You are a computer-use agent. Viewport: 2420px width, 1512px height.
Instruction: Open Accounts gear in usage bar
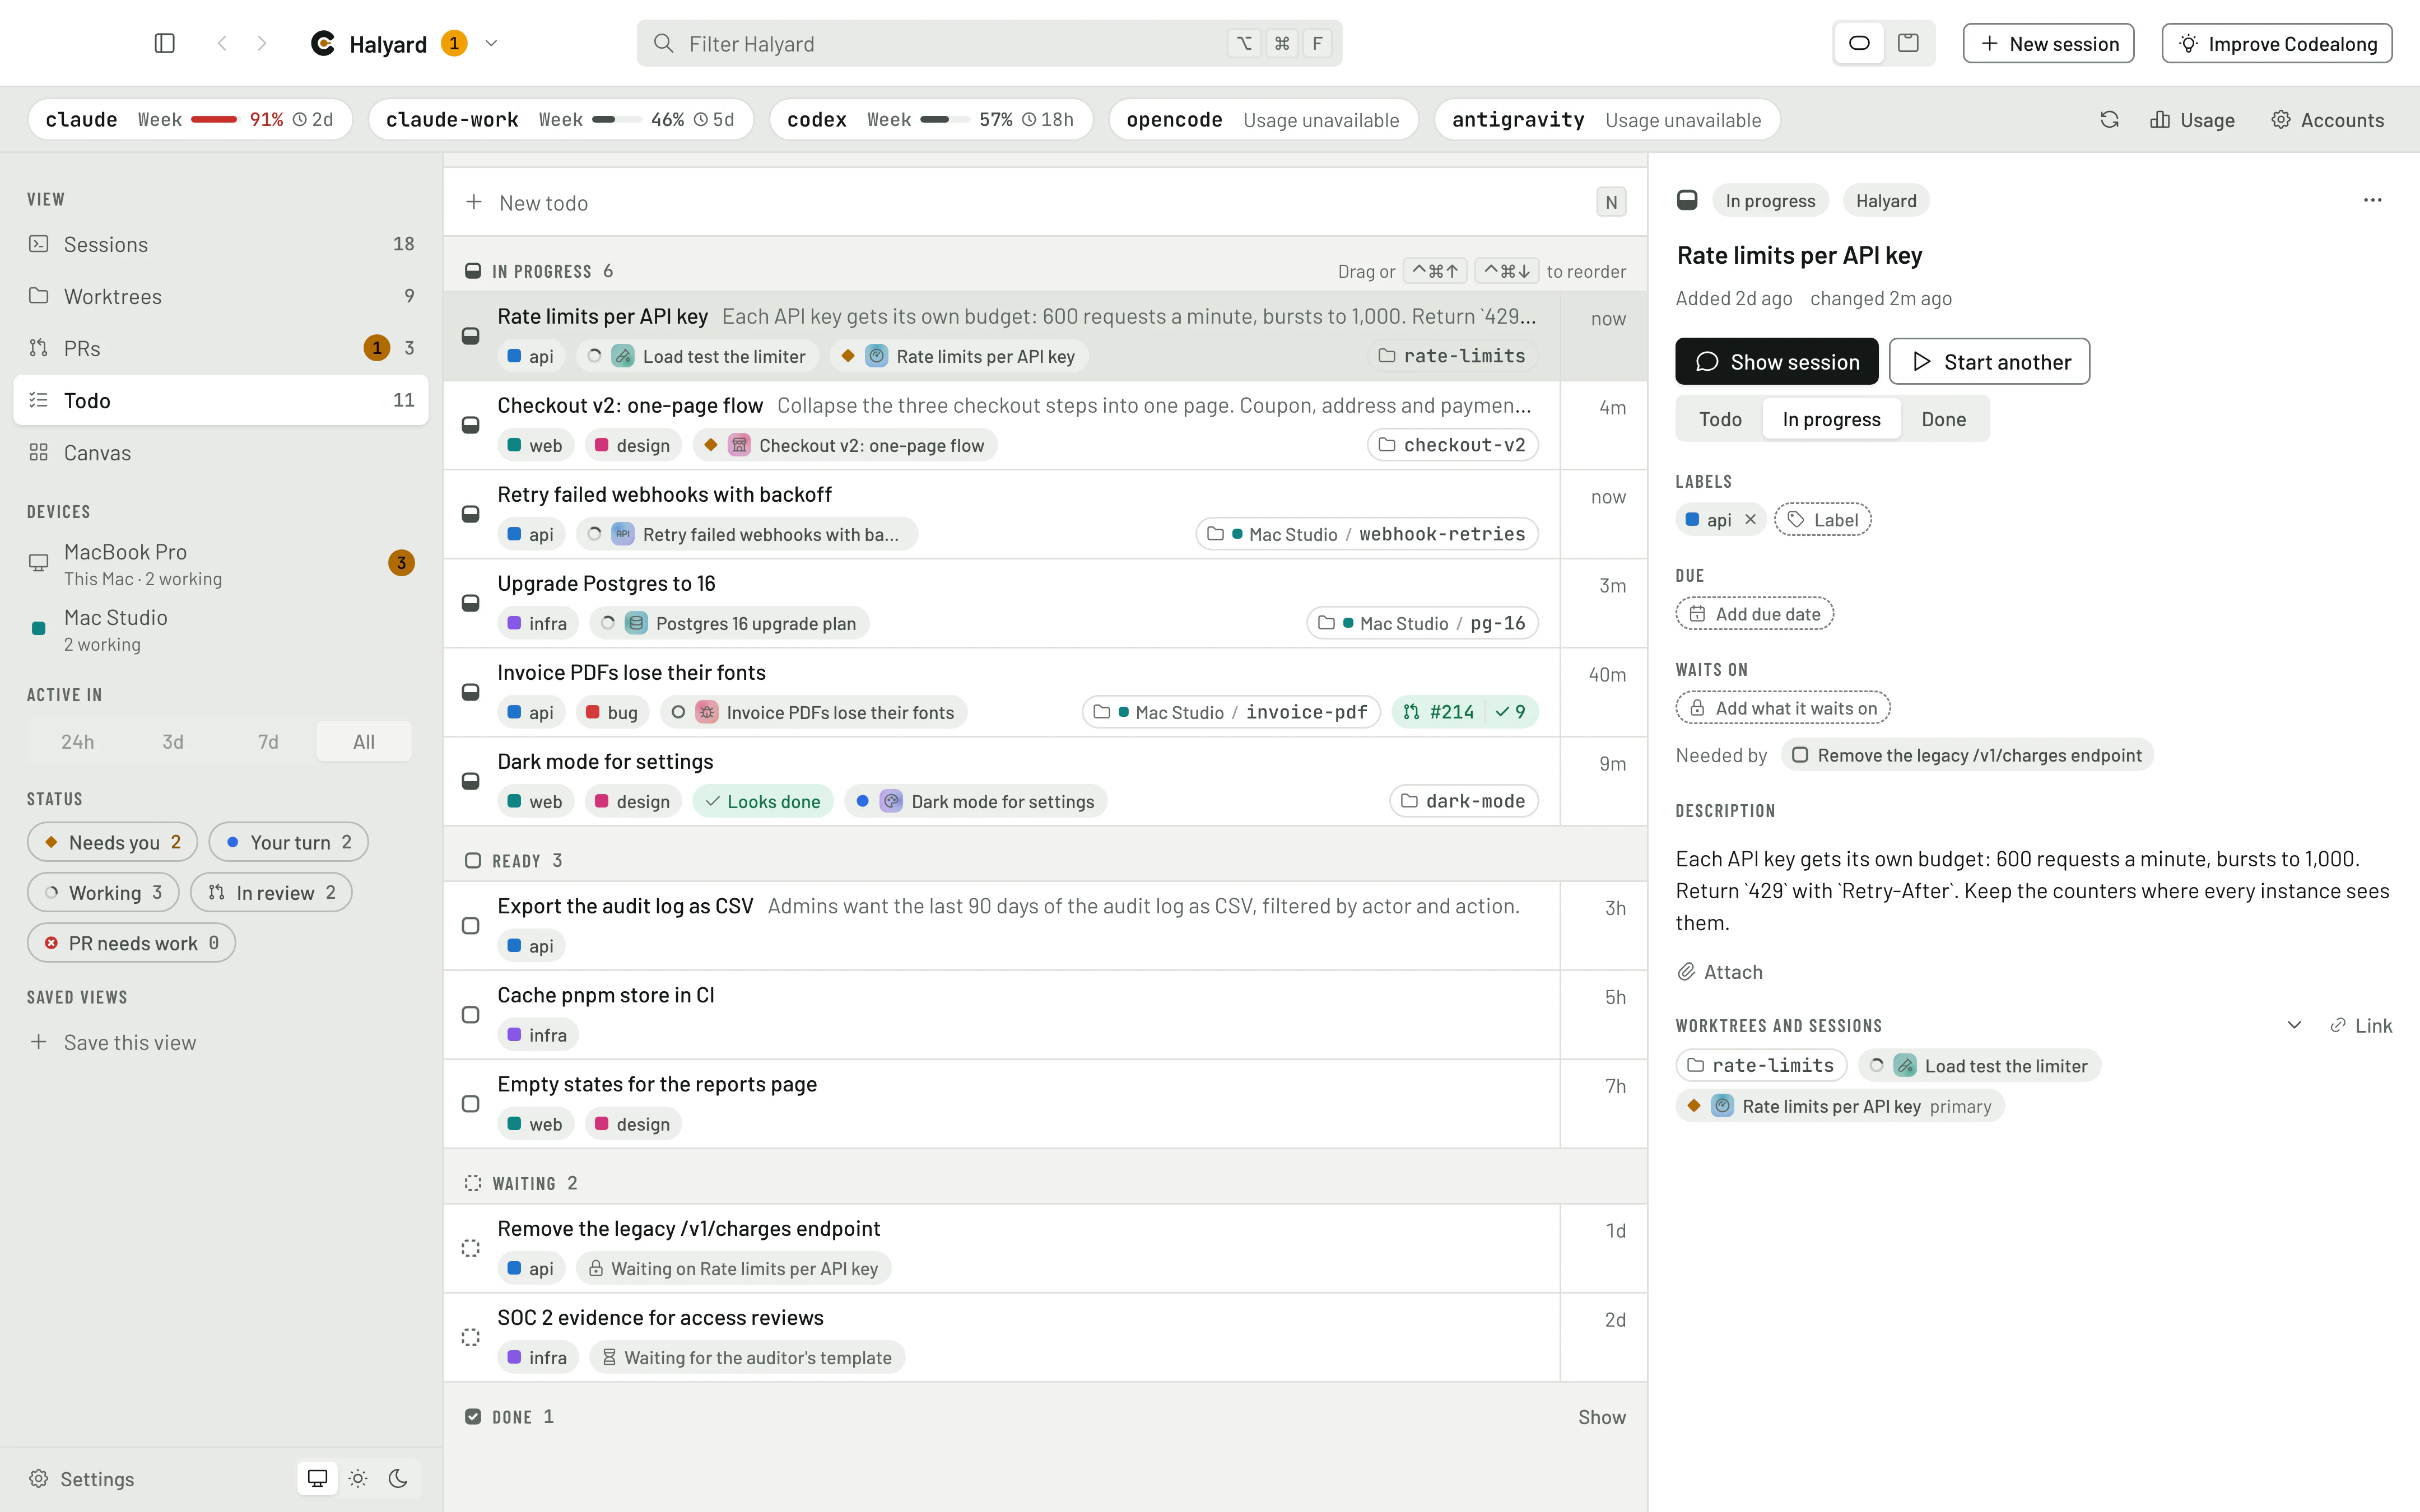(x=2328, y=120)
